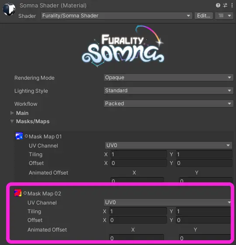The image size is (236, 245).
Task: Click the Mask Map 01 Offset X field
Action: [139, 163]
